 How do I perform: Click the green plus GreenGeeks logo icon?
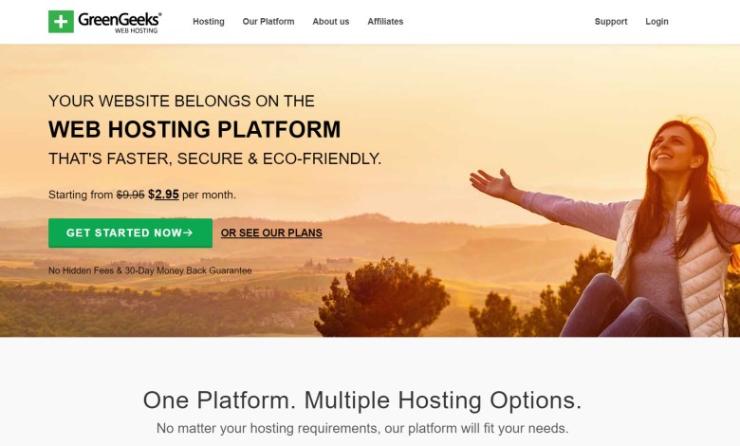61,22
